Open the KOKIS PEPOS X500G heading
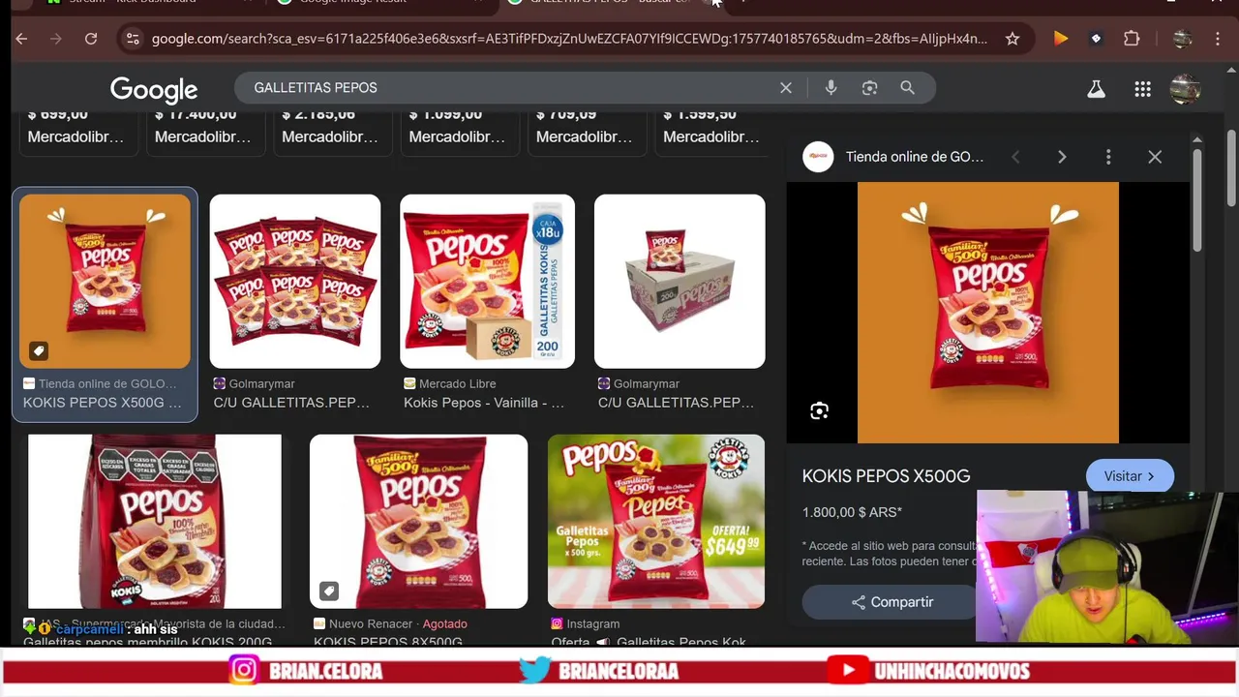 click(x=886, y=476)
